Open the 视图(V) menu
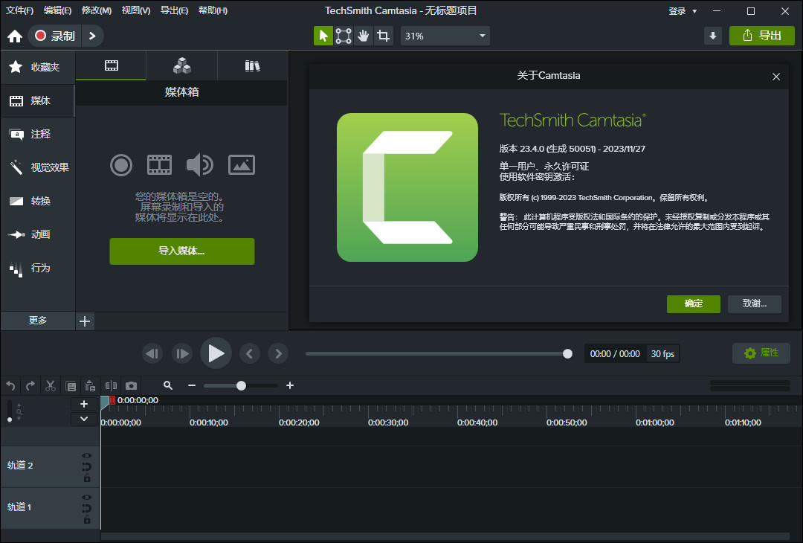 (x=136, y=10)
